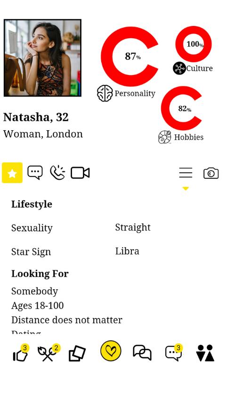The image size is (226, 403).
Task: Tap the yellow heart button
Action: pos(111,351)
